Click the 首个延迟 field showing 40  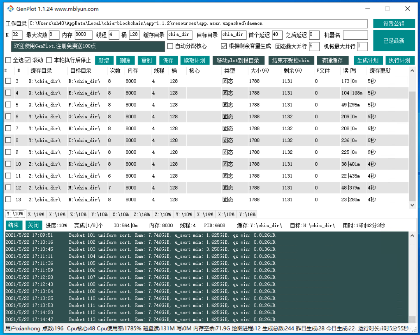[x=277, y=35]
